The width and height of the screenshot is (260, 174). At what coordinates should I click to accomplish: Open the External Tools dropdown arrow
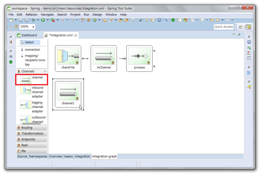coord(57,20)
